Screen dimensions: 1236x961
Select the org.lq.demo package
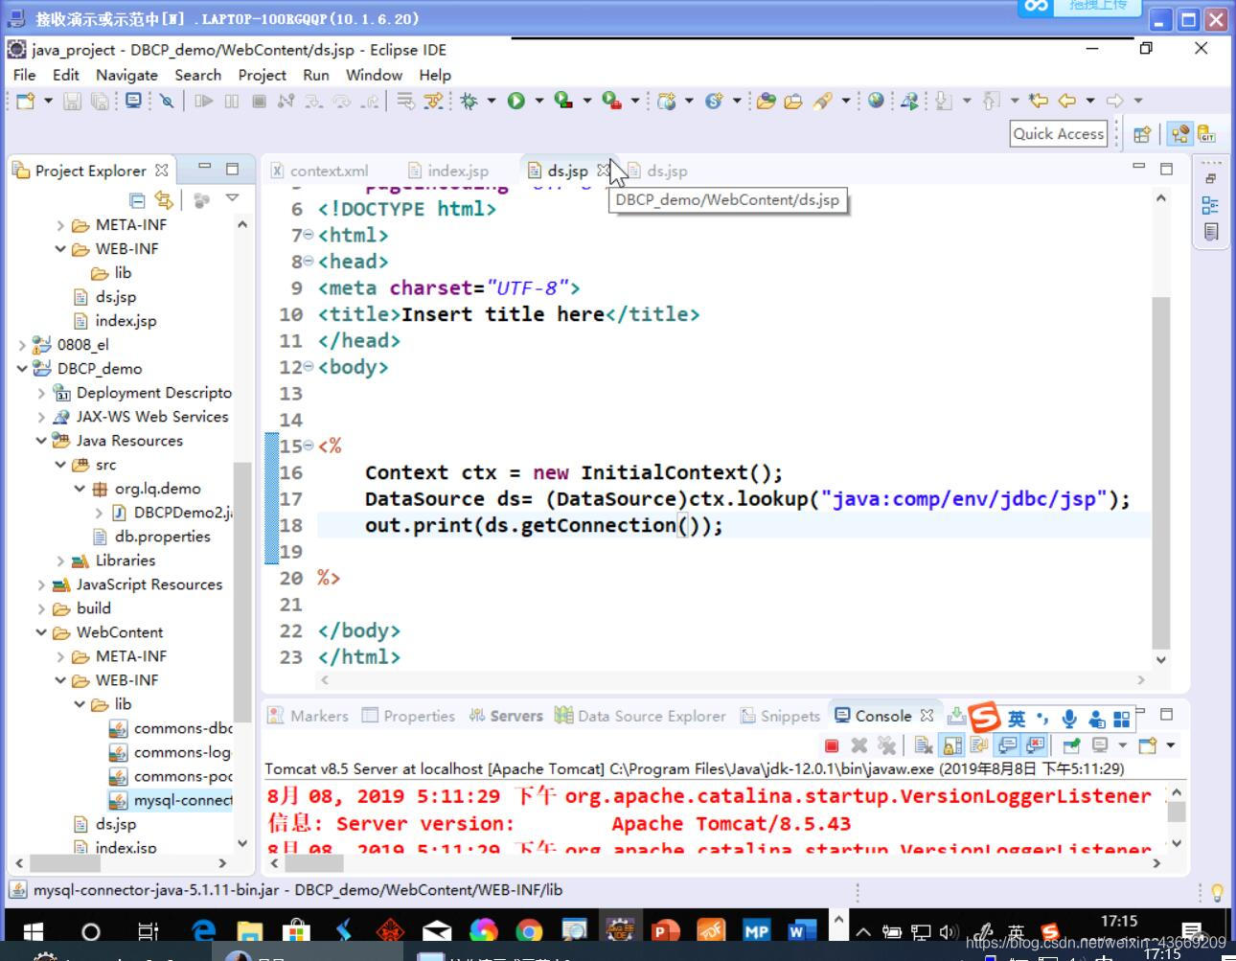tap(148, 489)
